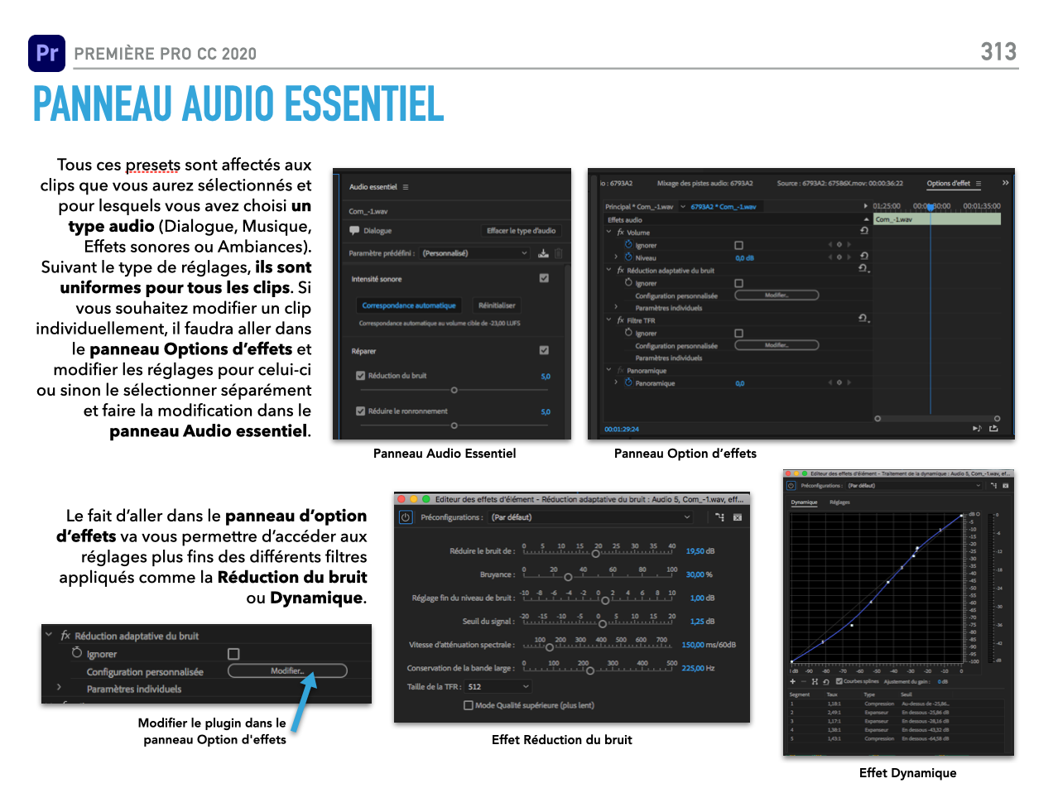Viewport: 1053px width, 788px height.
Task: Uncheck the Réduction du bruit checkbox
Action: click(x=361, y=376)
